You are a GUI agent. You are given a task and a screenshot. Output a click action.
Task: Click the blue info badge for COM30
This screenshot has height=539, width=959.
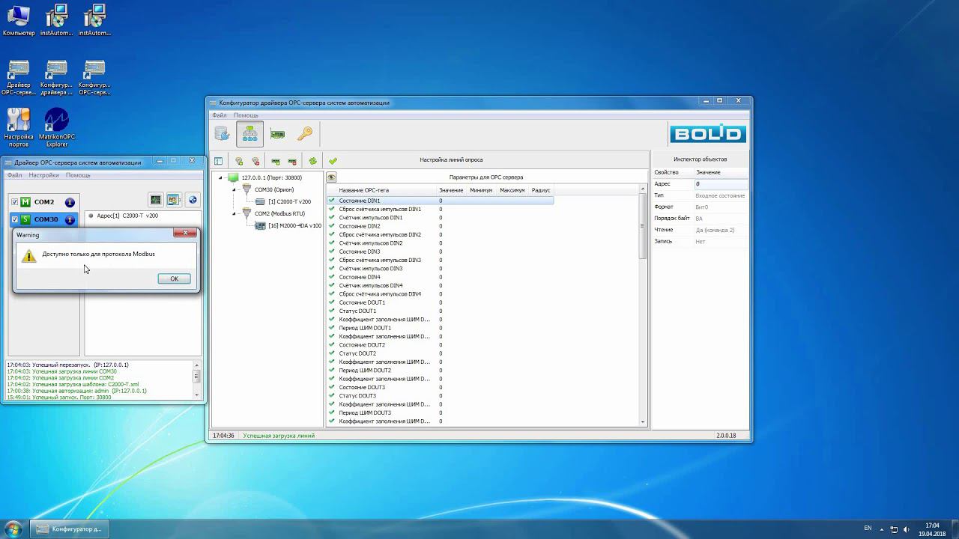tap(70, 219)
